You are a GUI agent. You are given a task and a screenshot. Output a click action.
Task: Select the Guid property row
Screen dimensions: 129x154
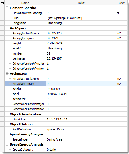click(x=66, y=18)
